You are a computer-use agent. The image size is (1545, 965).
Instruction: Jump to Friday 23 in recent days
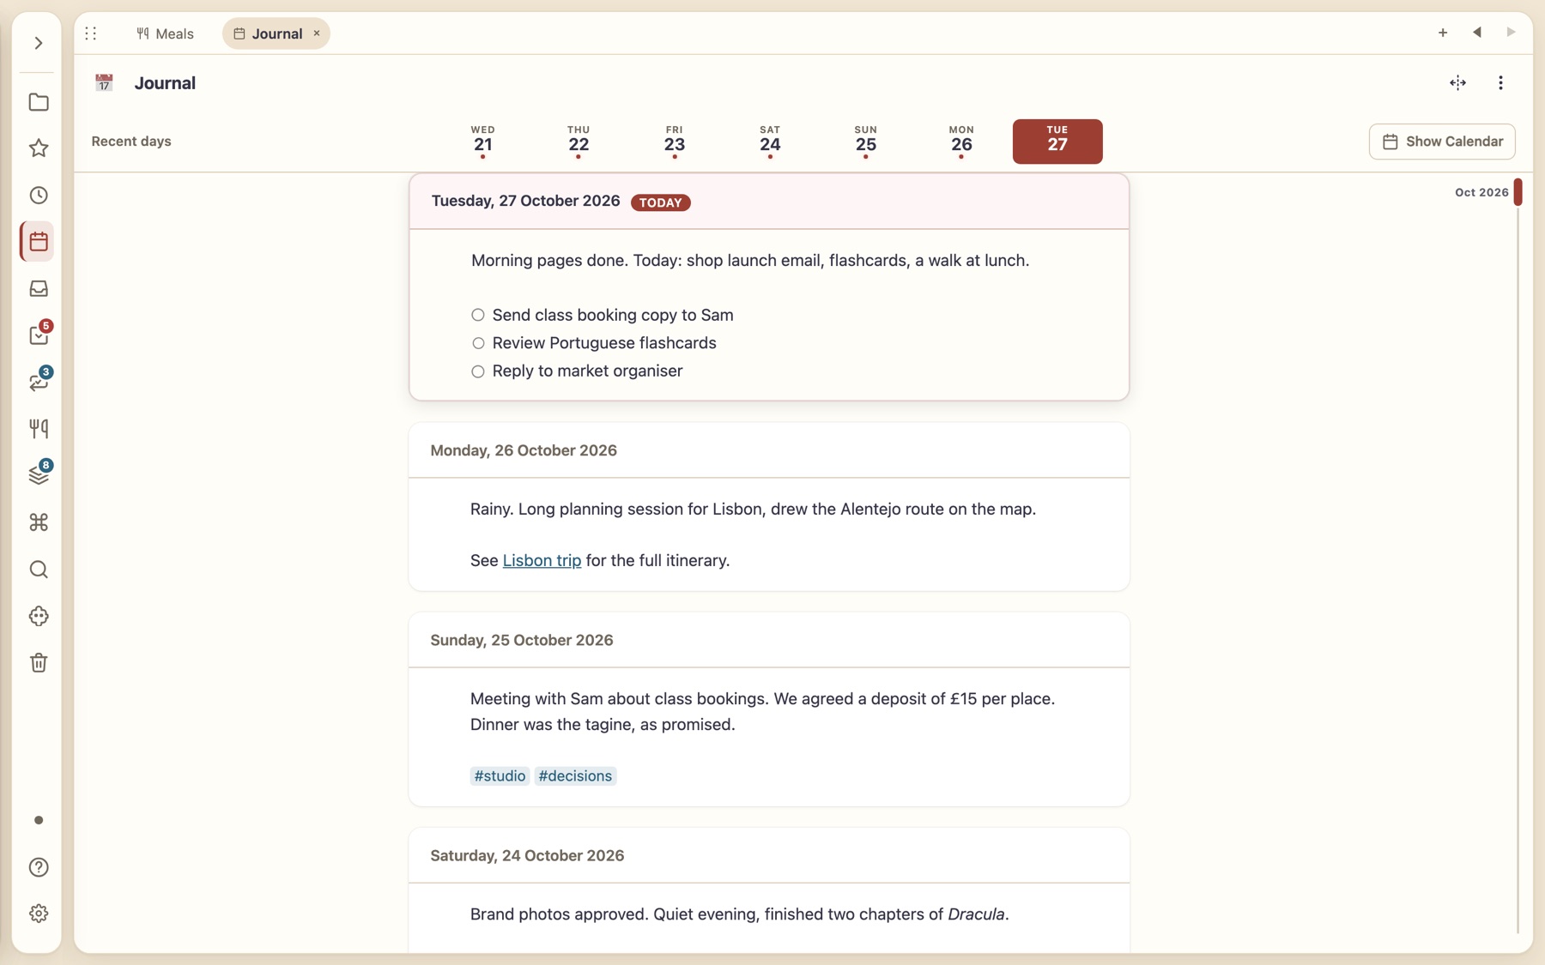click(x=675, y=142)
